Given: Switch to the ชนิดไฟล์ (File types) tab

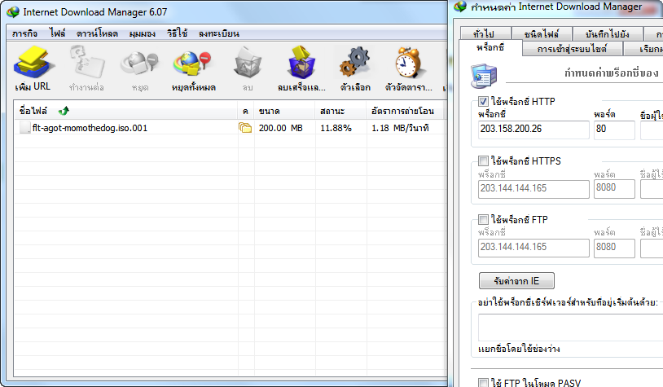Looking at the screenshot, I should tap(542, 33).
